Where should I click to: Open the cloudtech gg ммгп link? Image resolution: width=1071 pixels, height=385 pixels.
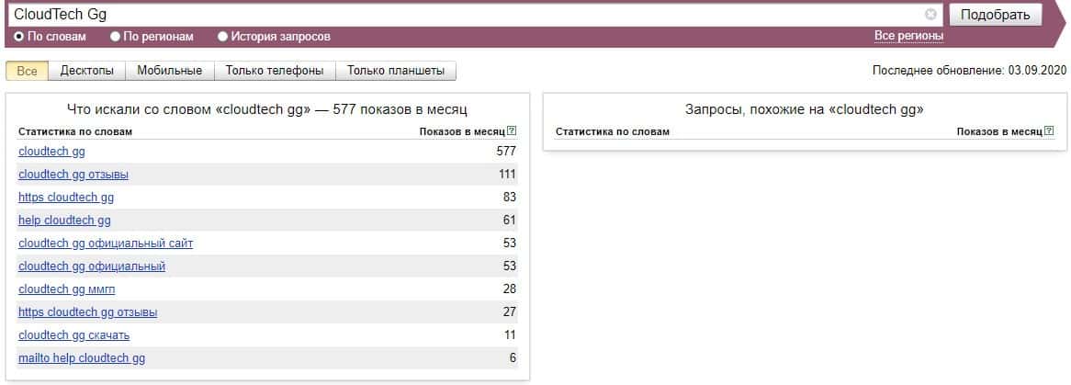pyautogui.click(x=67, y=289)
